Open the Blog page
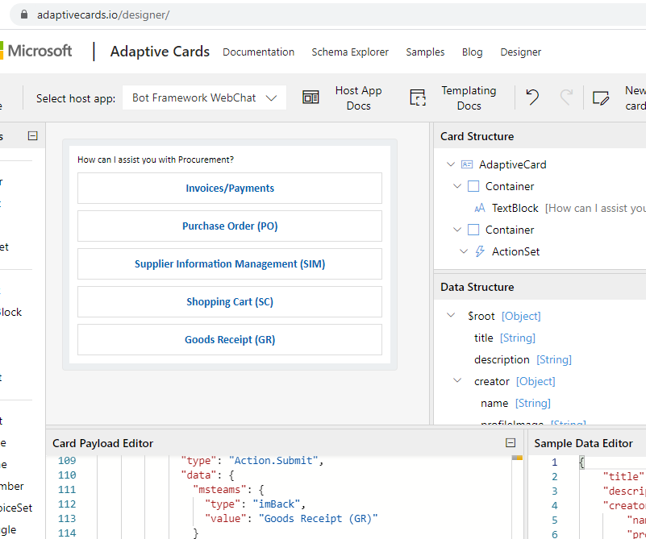Screen dimensions: 646x539 pos(472,52)
